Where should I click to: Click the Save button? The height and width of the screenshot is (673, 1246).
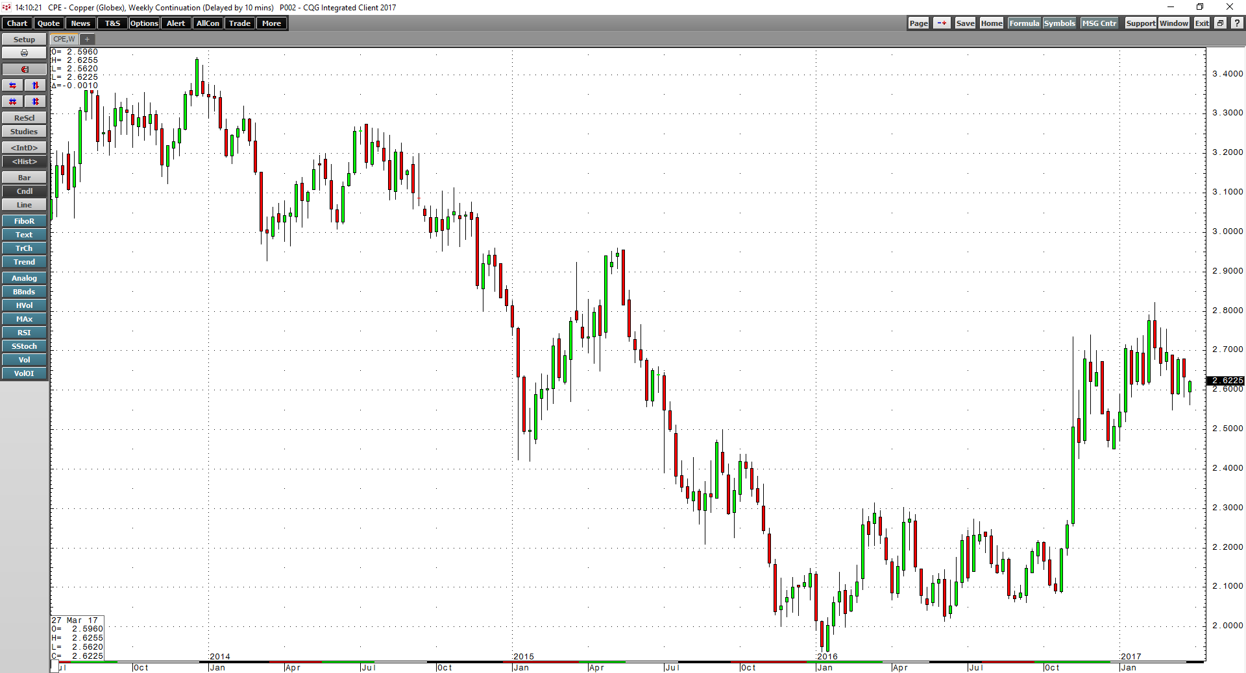coord(965,23)
